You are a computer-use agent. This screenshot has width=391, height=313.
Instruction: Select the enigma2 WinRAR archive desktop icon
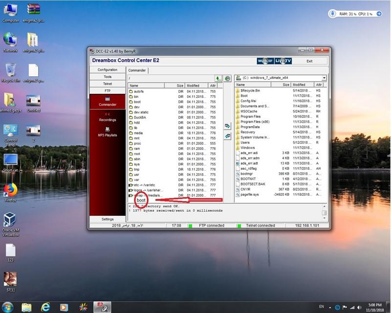click(x=34, y=13)
